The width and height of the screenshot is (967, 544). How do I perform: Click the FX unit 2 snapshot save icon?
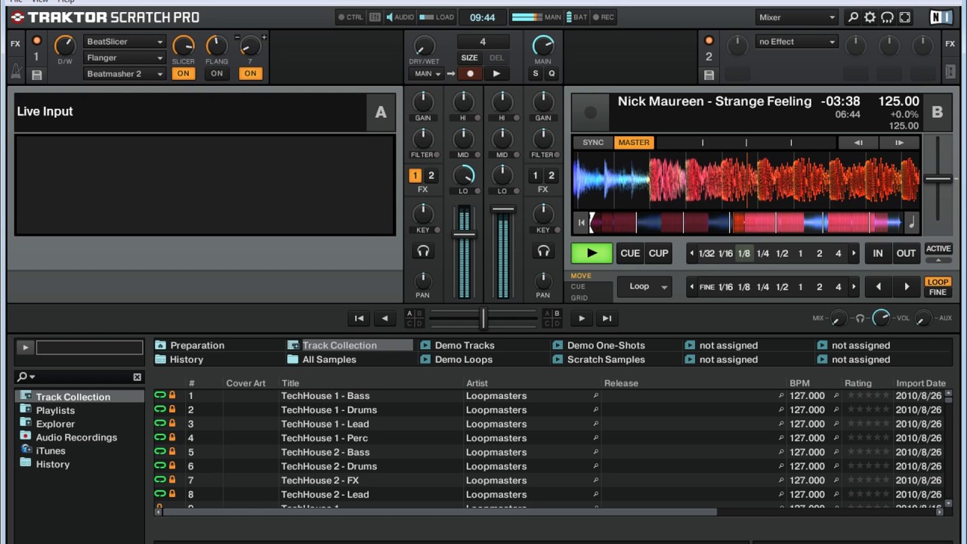coord(709,74)
